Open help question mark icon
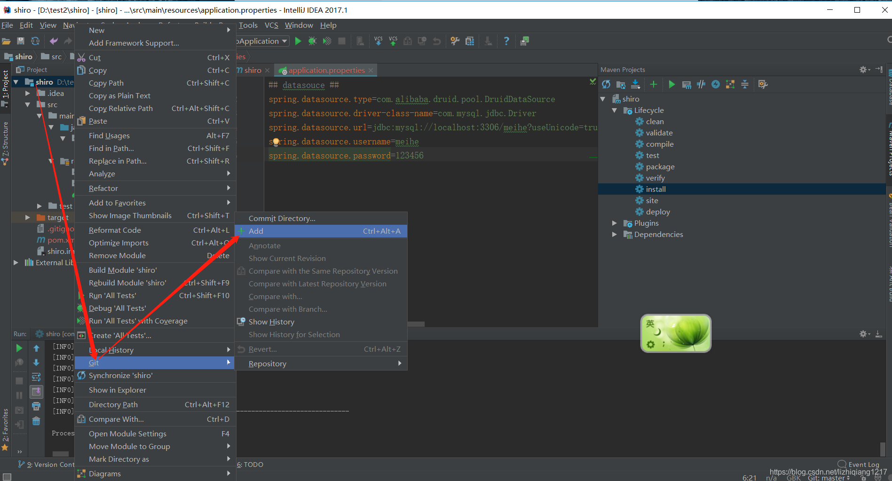The width and height of the screenshot is (892, 481). click(506, 41)
